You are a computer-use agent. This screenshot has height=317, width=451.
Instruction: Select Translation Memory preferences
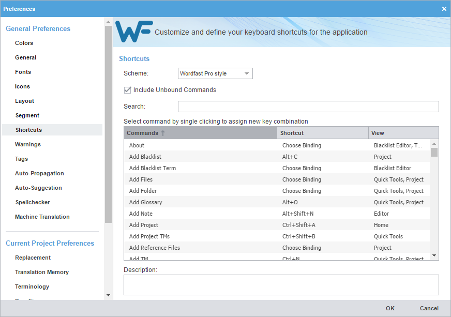tap(42, 272)
